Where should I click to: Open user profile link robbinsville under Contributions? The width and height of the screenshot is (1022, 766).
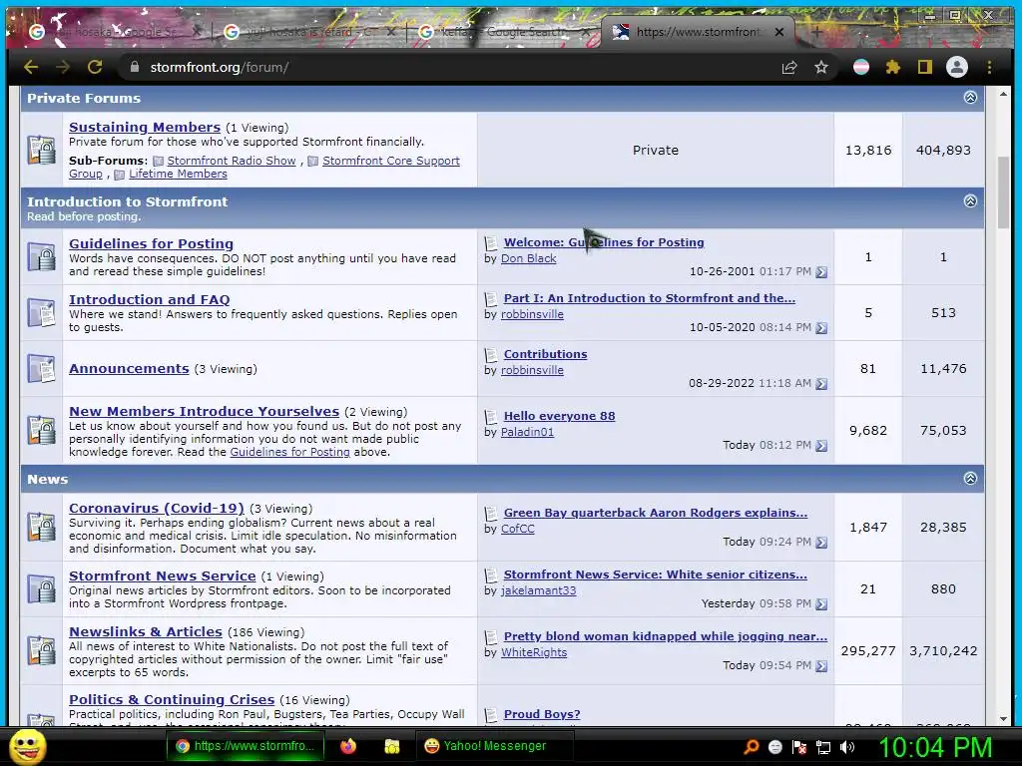(532, 370)
